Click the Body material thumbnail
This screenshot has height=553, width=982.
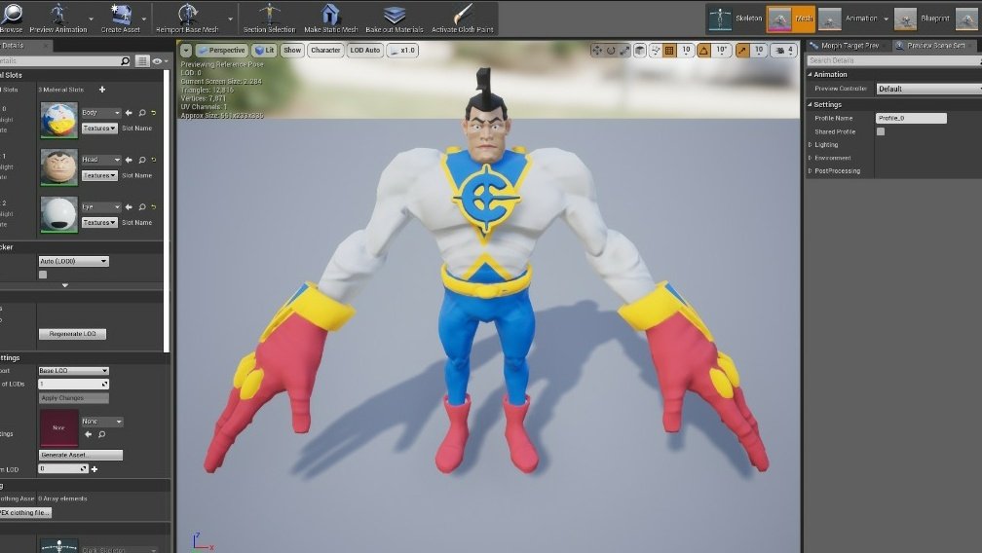coord(58,120)
